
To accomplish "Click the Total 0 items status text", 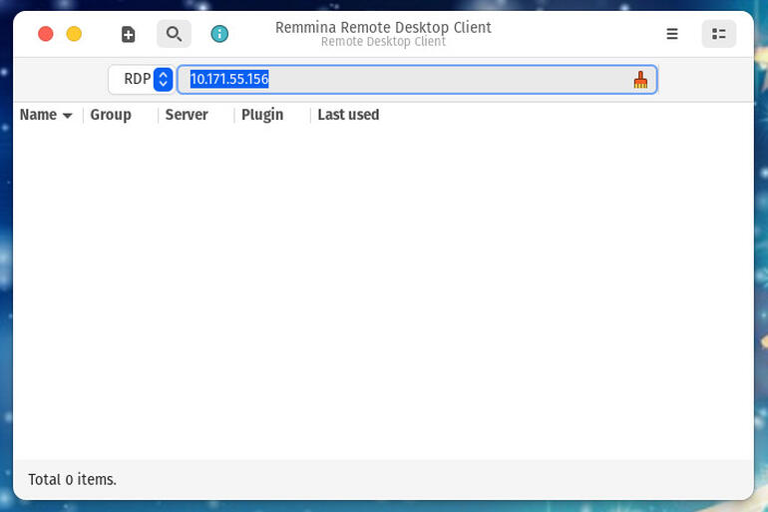I will click(x=72, y=479).
